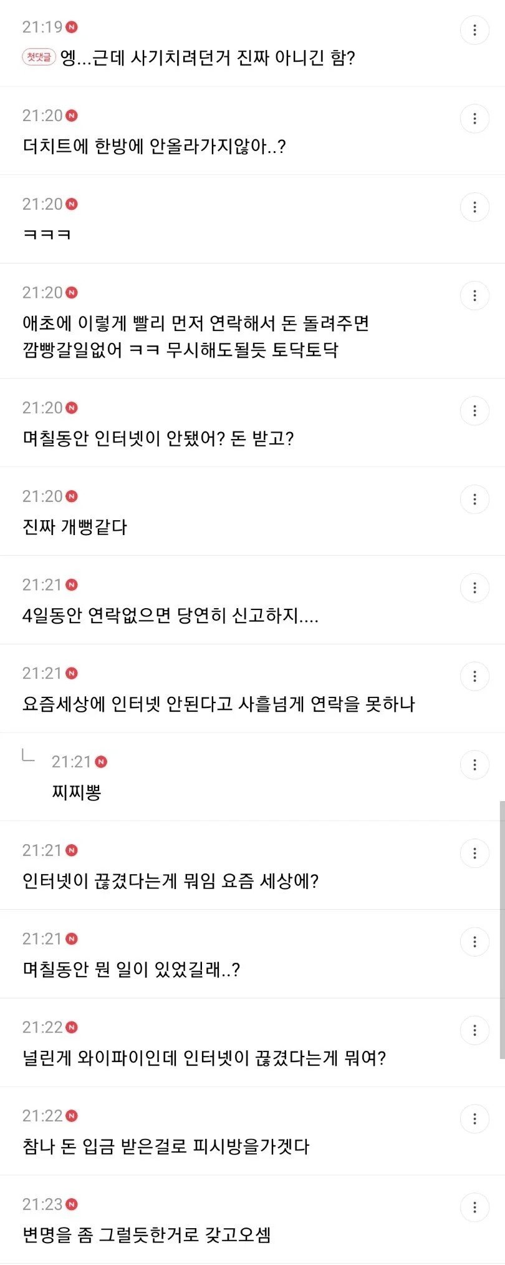The width and height of the screenshot is (505, 1265).
Task: Expand menu for the '요즘세상에 인터넷 안된다고' comment
Action: [x=474, y=676]
